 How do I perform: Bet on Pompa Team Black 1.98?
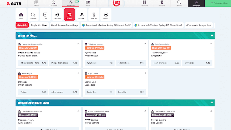(64, 63)
